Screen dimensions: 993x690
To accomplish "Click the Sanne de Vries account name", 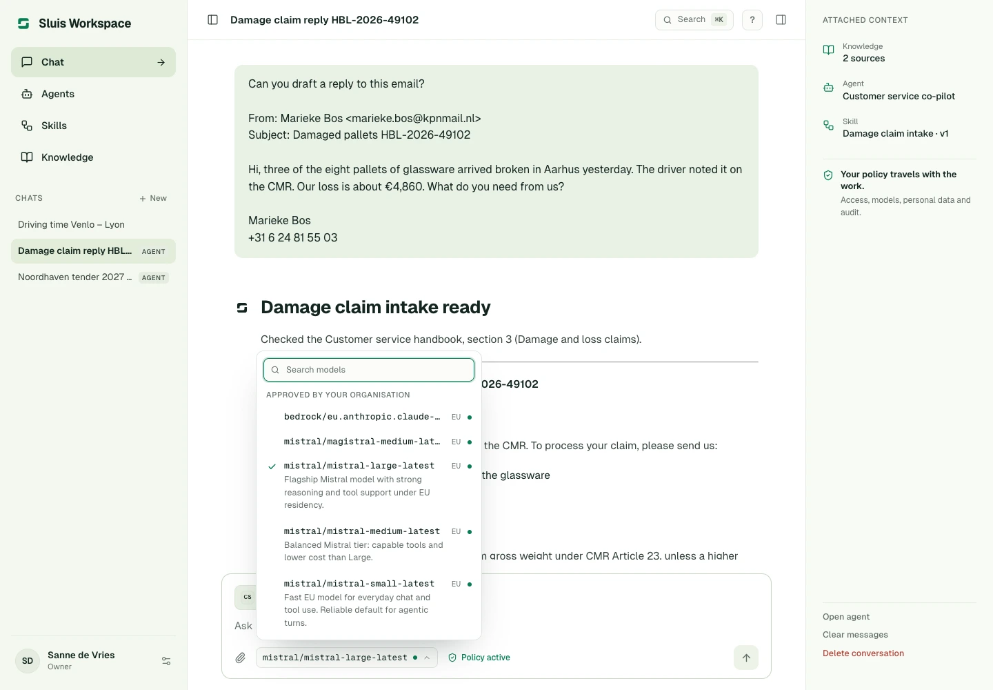I will coord(81,655).
